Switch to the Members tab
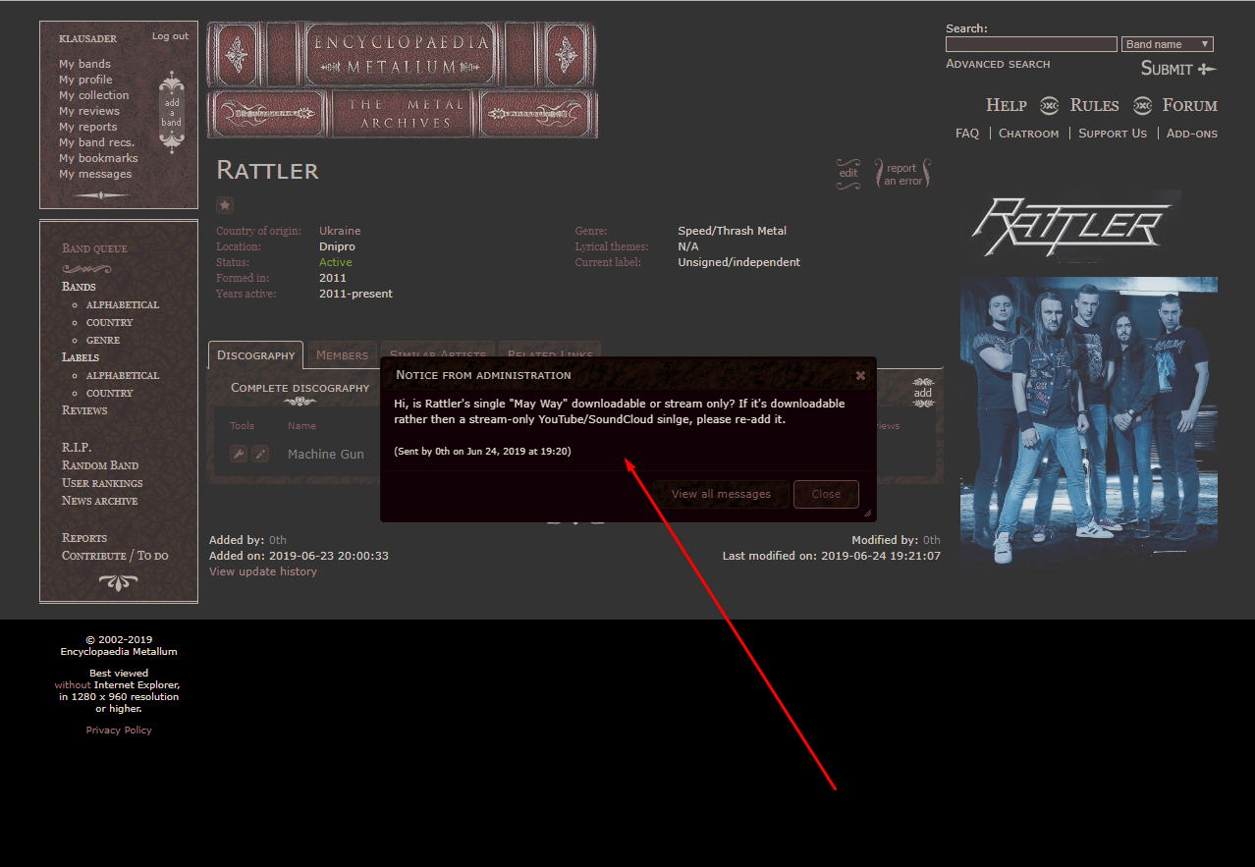This screenshot has height=867, width=1255. pos(342,354)
